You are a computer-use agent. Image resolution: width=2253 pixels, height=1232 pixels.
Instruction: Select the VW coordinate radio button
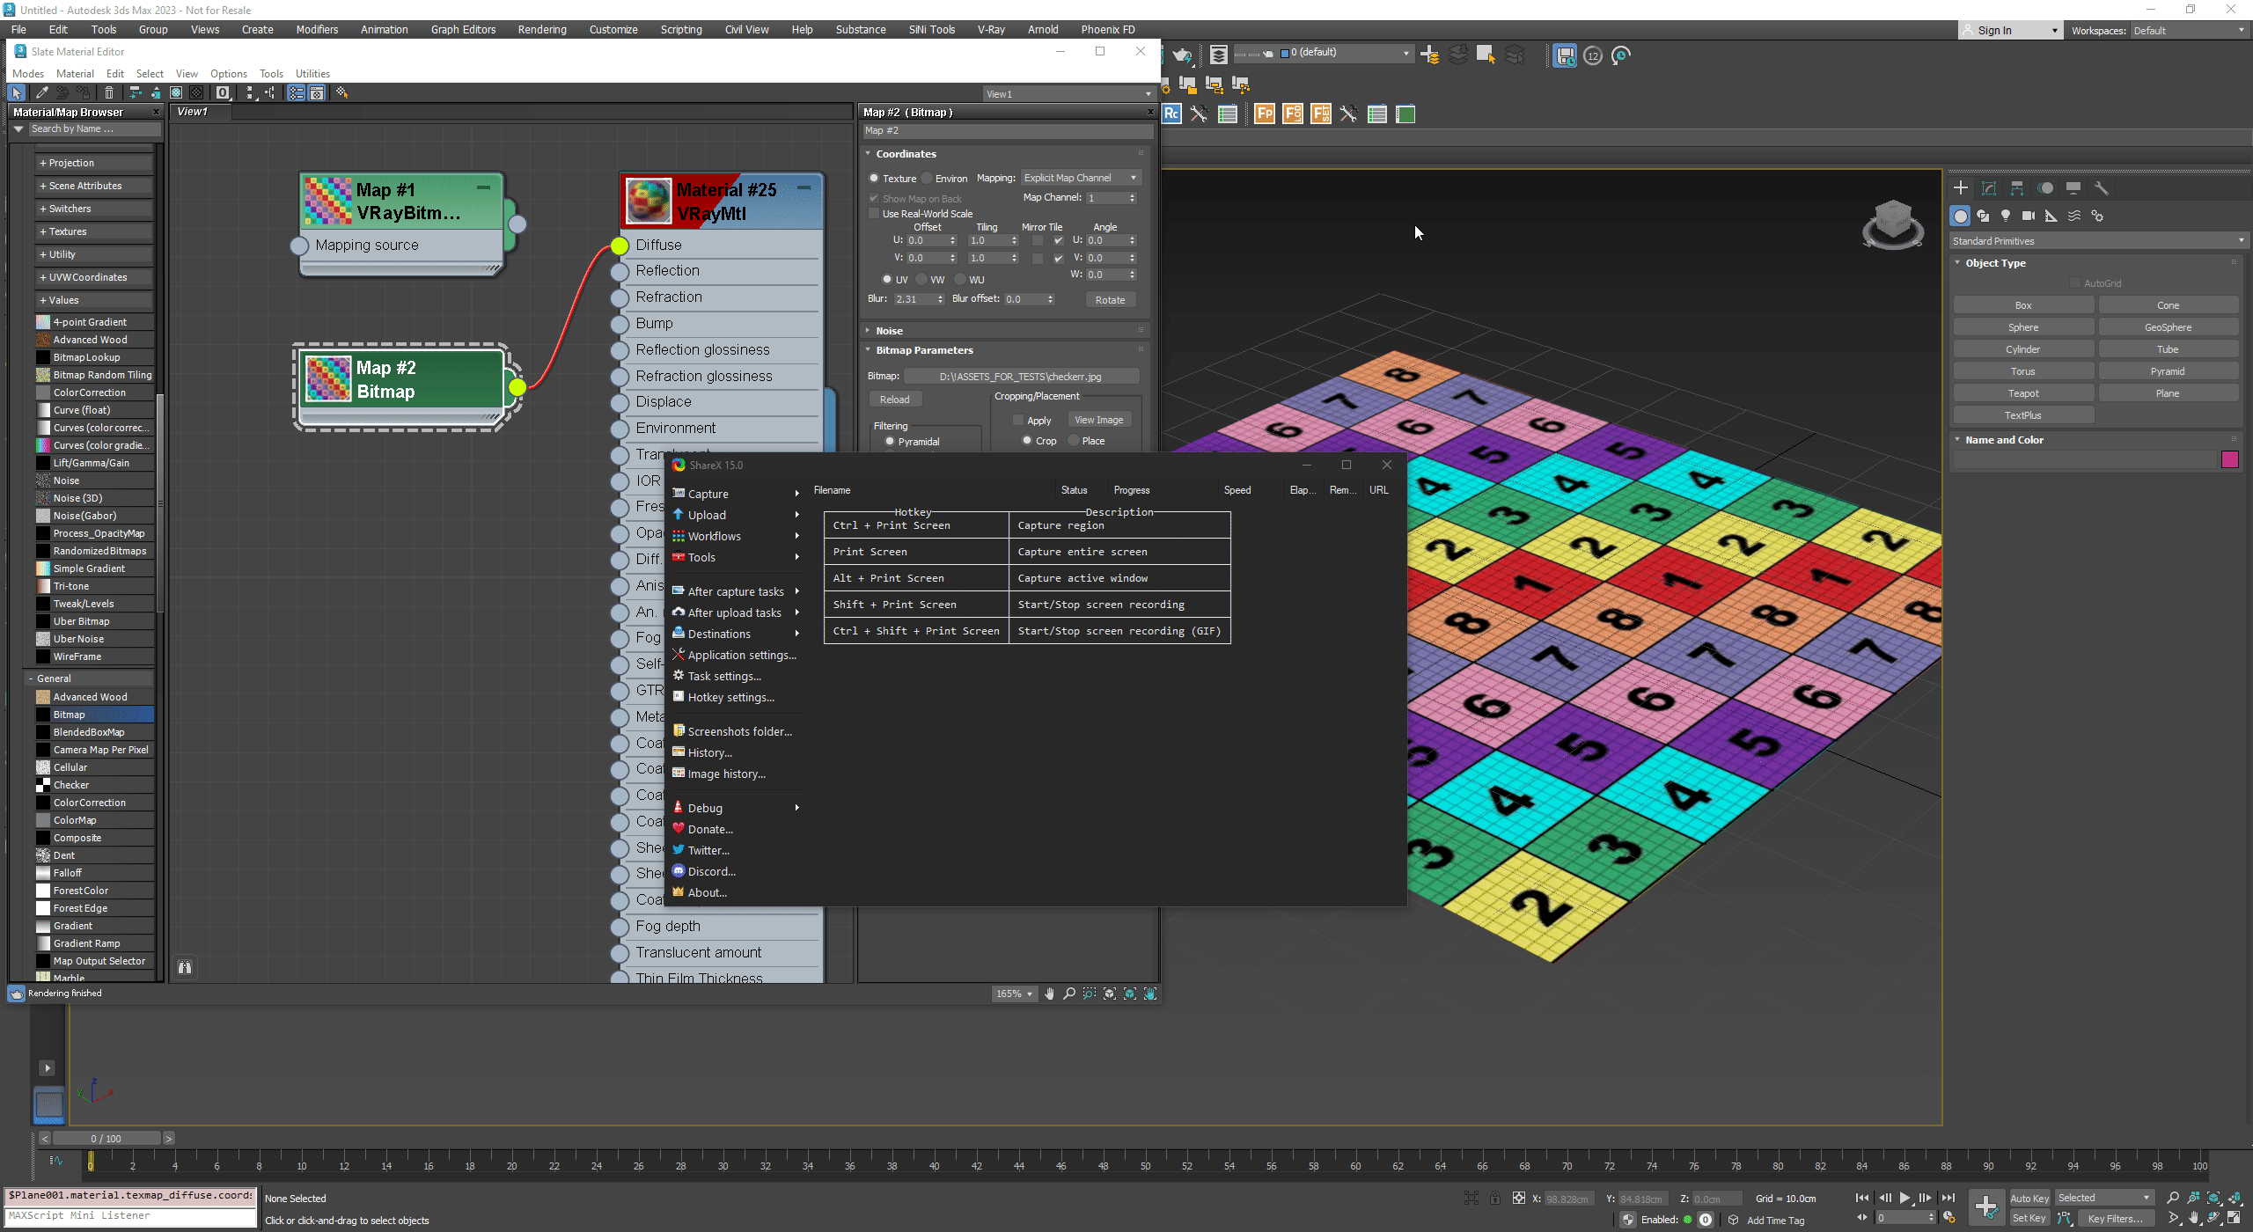[x=921, y=280]
